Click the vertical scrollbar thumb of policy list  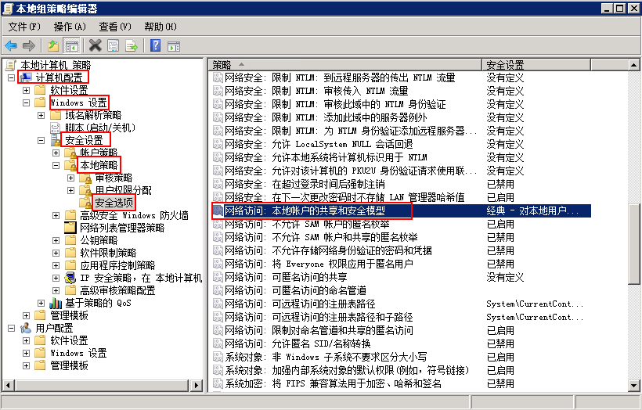point(633,244)
